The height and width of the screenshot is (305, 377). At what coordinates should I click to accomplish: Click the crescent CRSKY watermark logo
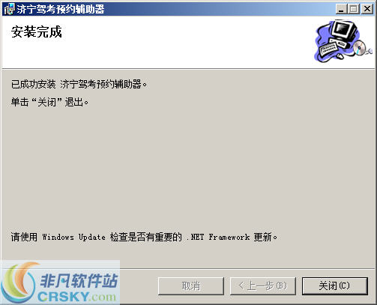(x=19, y=283)
